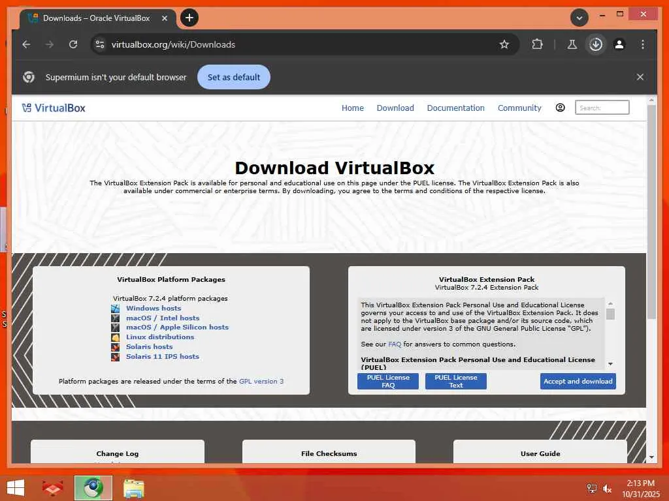669x501 pixels.
Task: View site information icon in address bar
Action: (x=100, y=44)
